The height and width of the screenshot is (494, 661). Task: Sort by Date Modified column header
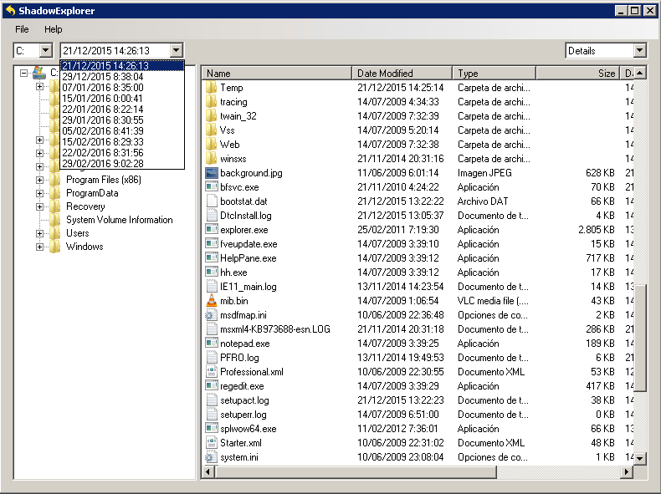pos(402,73)
